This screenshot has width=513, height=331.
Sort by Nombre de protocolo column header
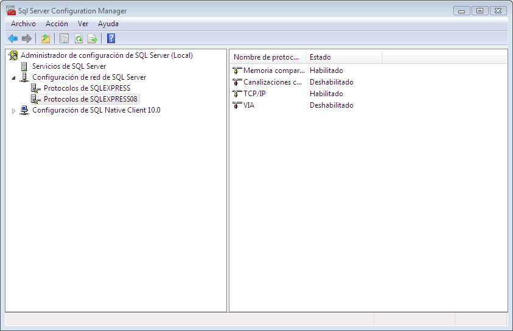[x=268, y=57]
